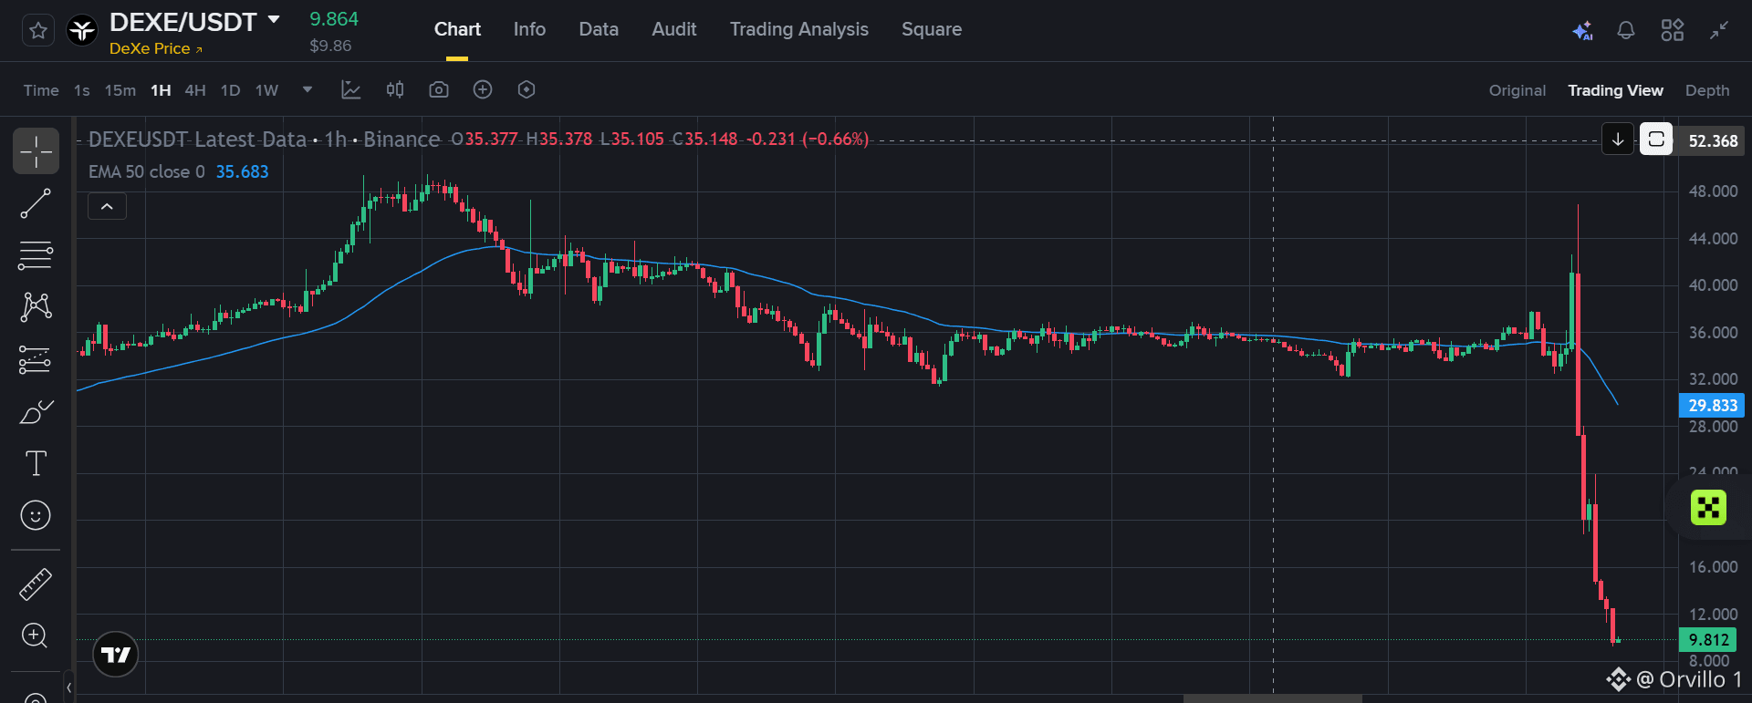Click the EMA 50 close indicator label

tap(147, 171)
